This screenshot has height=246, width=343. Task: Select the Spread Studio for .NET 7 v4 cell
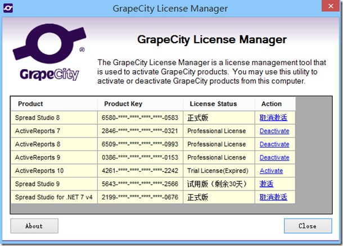(54, 197)
